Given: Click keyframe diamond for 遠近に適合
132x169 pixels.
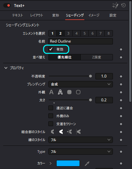Looking at the screenshot, I should point(121,108).
